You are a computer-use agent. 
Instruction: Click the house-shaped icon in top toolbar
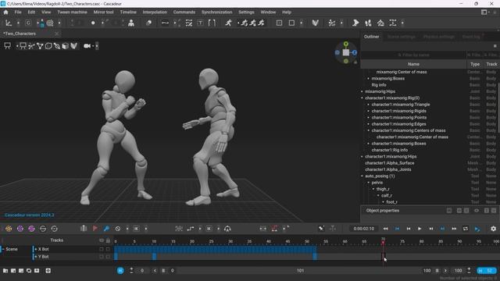click(x=380, y=23)
